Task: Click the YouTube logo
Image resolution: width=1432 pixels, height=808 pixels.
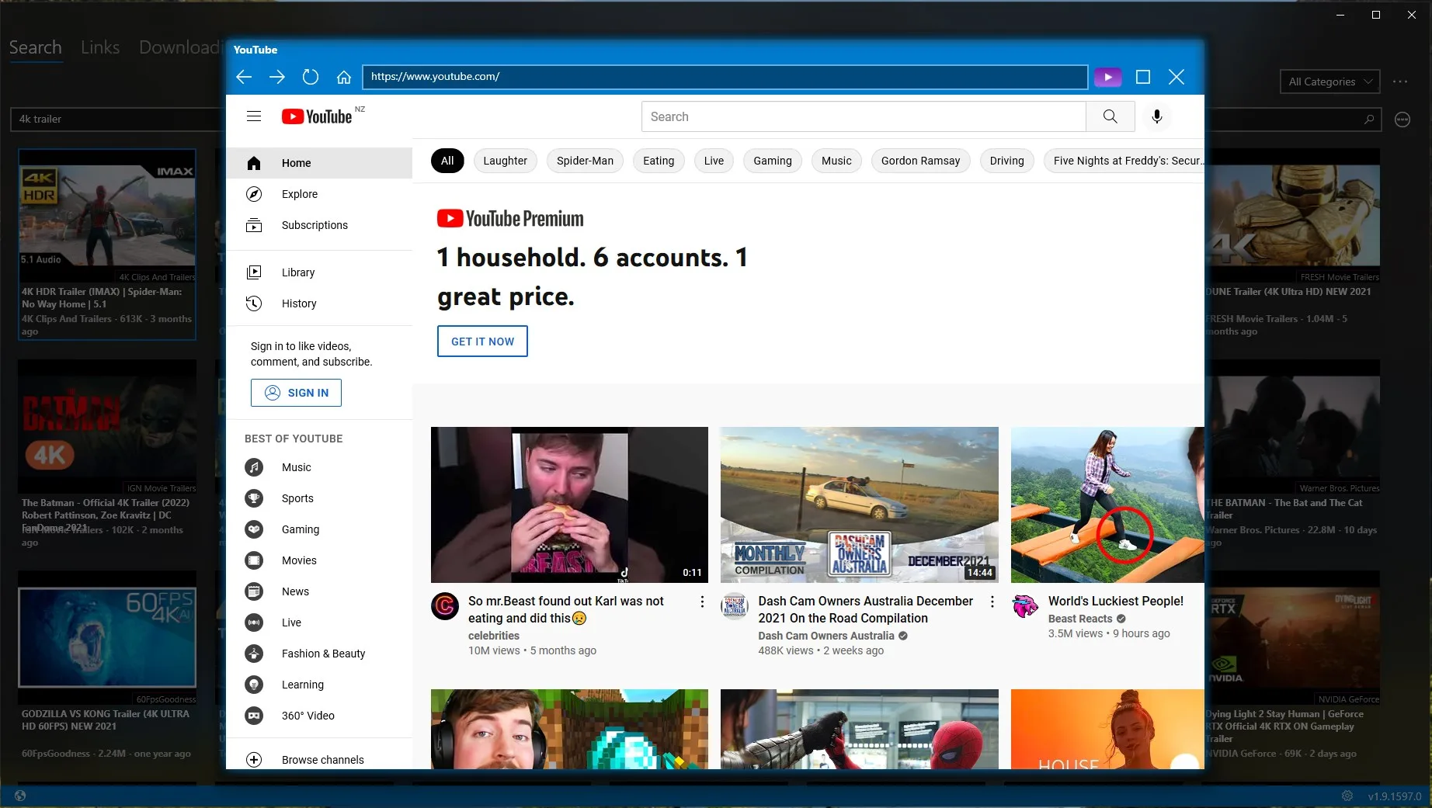Action: coord(317,116)
